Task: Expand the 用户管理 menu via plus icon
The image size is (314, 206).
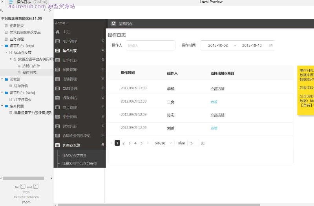Action: (x=103, y=41)
